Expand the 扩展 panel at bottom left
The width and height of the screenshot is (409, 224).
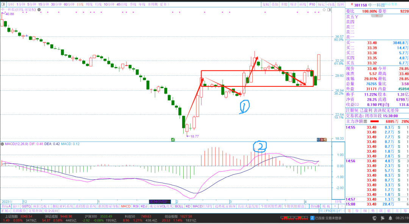pyautogui.click(x=5, y=211)
